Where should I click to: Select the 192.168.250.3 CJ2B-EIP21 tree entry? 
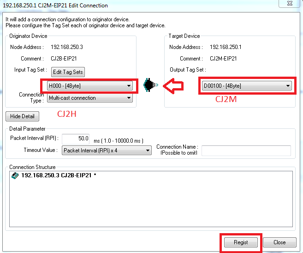coord(56,175)
